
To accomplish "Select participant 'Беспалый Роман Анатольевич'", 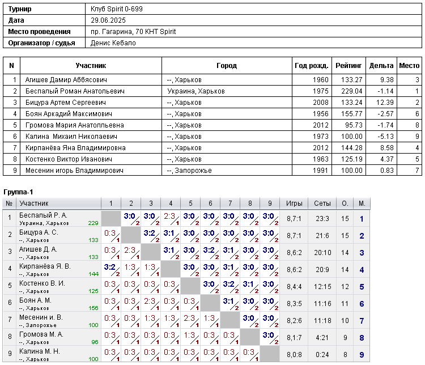I will tap(75, 91).
